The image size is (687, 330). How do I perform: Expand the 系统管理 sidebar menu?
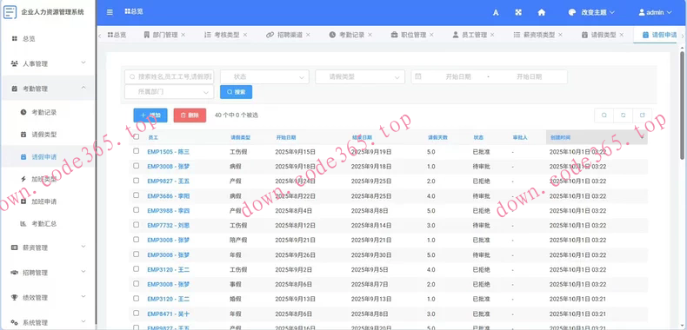pos(47,322)
